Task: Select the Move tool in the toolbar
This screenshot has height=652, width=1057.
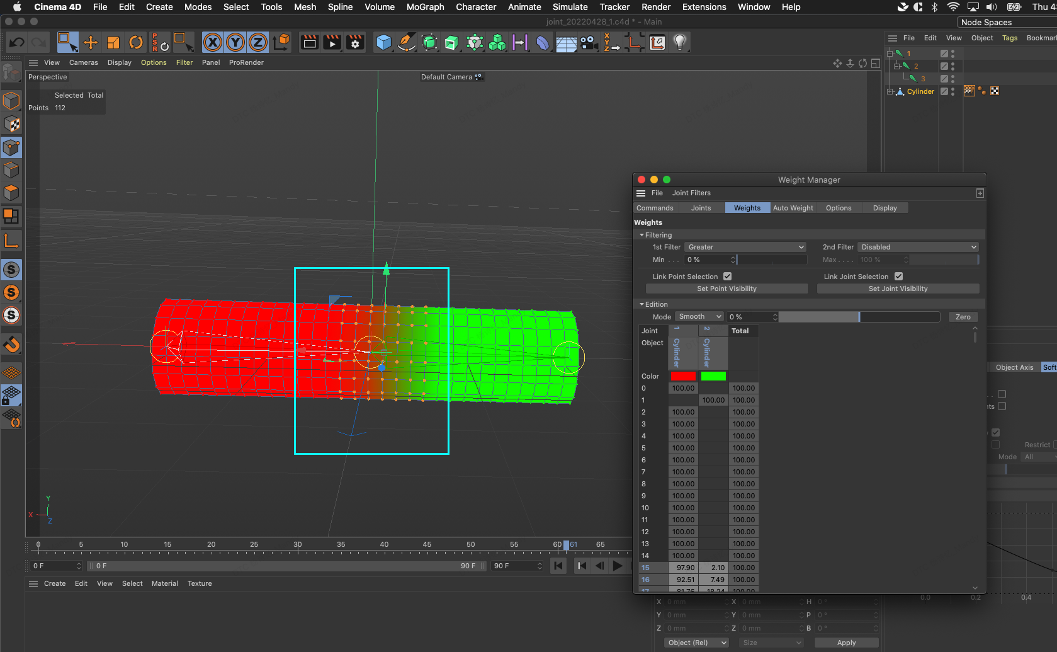Action: coord(91,42)
